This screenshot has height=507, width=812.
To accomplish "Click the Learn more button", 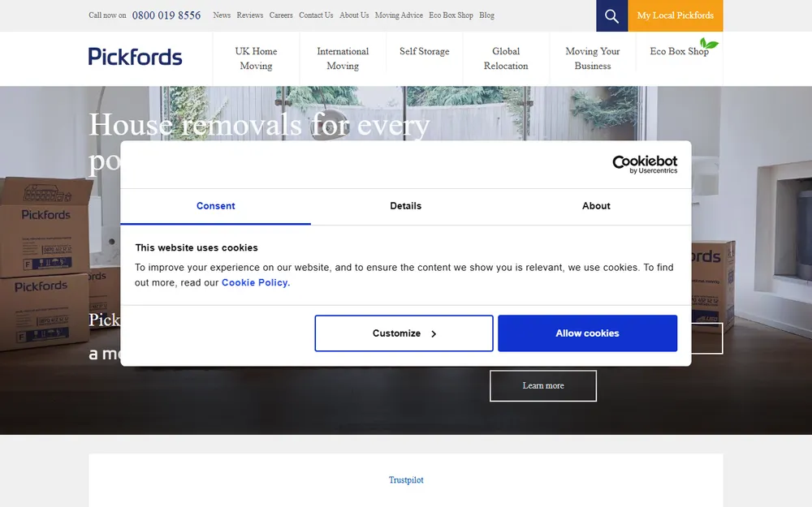I will pyautogui.click(x=543, y=386).
